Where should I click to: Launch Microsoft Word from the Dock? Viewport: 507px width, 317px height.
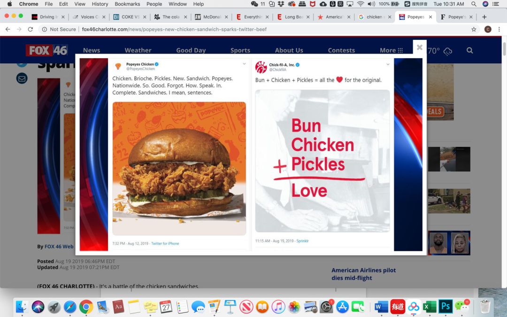[x=382, y=307]
